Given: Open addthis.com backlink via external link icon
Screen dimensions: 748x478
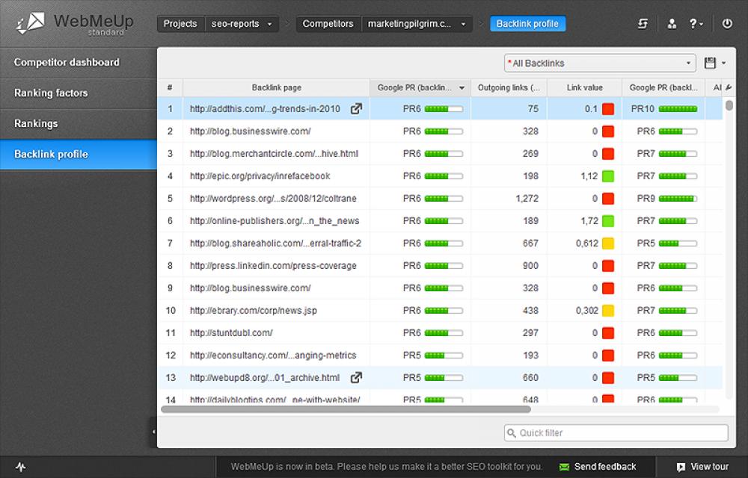Looking at the screenshot, I should click(357, 108).
